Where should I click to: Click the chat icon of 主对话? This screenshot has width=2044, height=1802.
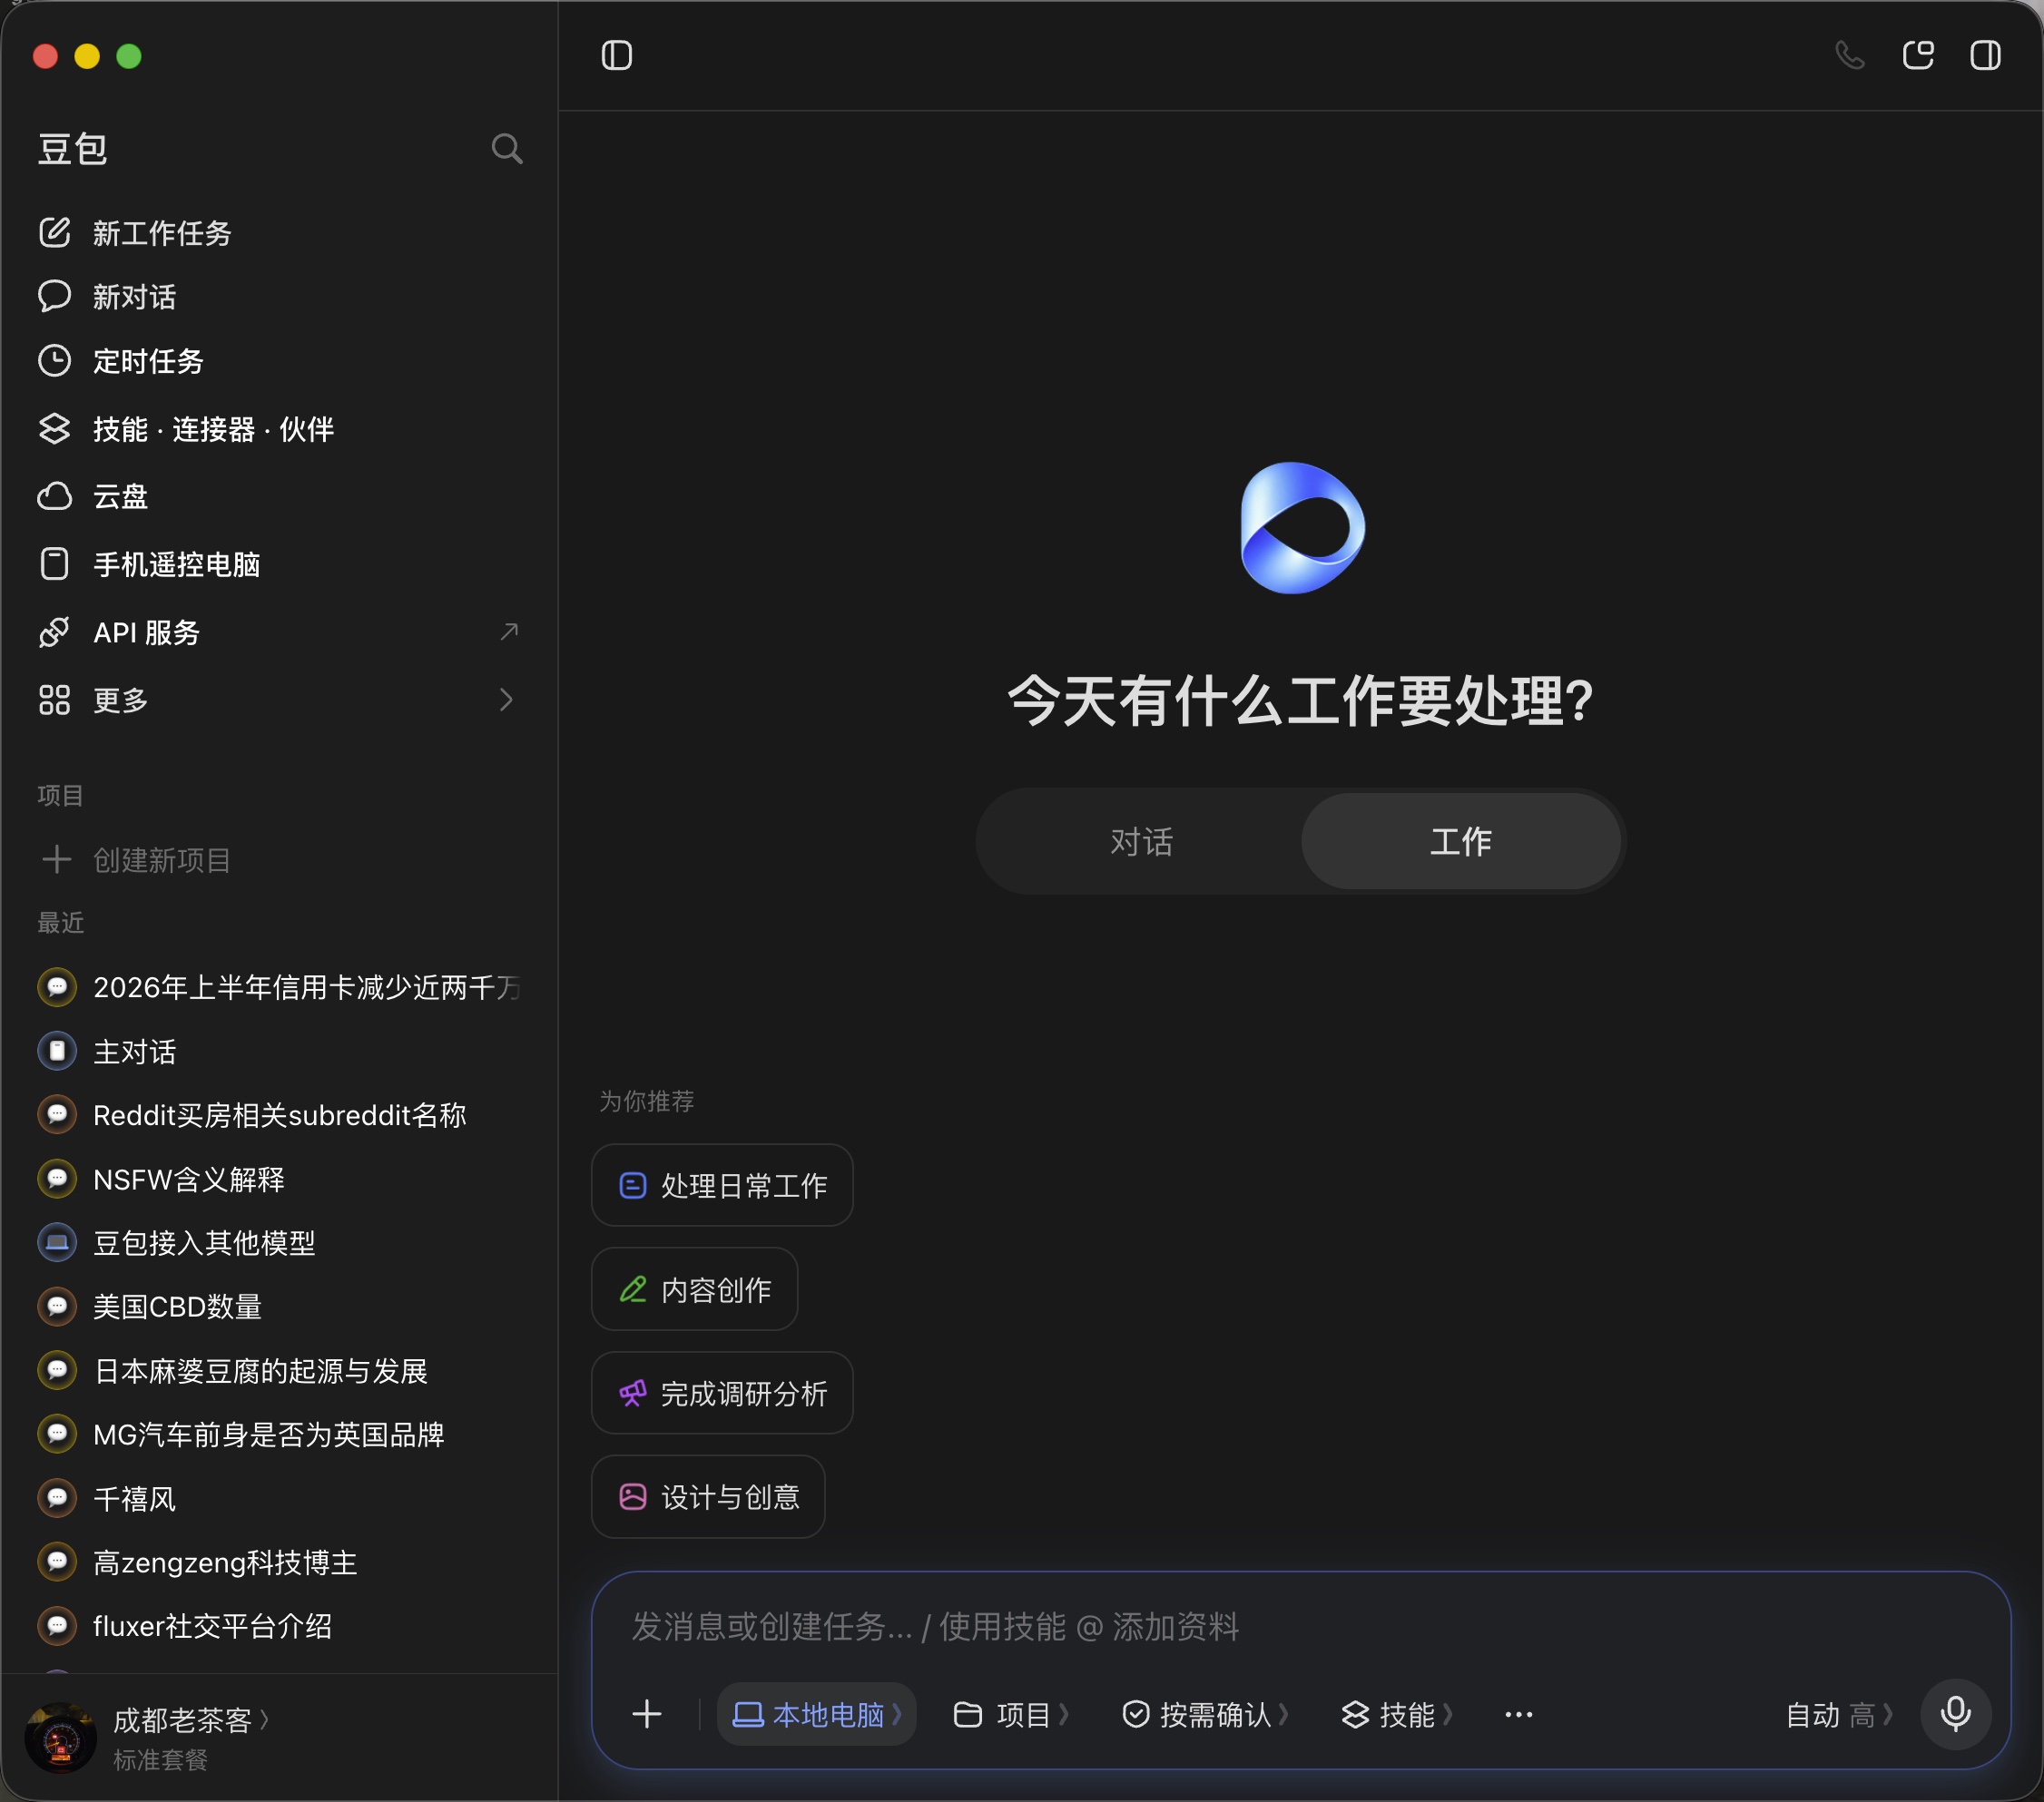[x=57, y=1051]
